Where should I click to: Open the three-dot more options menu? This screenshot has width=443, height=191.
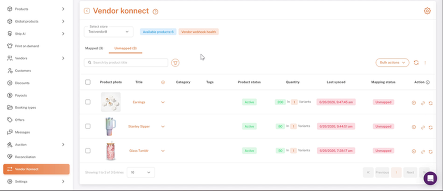click(x=425, y=63)
